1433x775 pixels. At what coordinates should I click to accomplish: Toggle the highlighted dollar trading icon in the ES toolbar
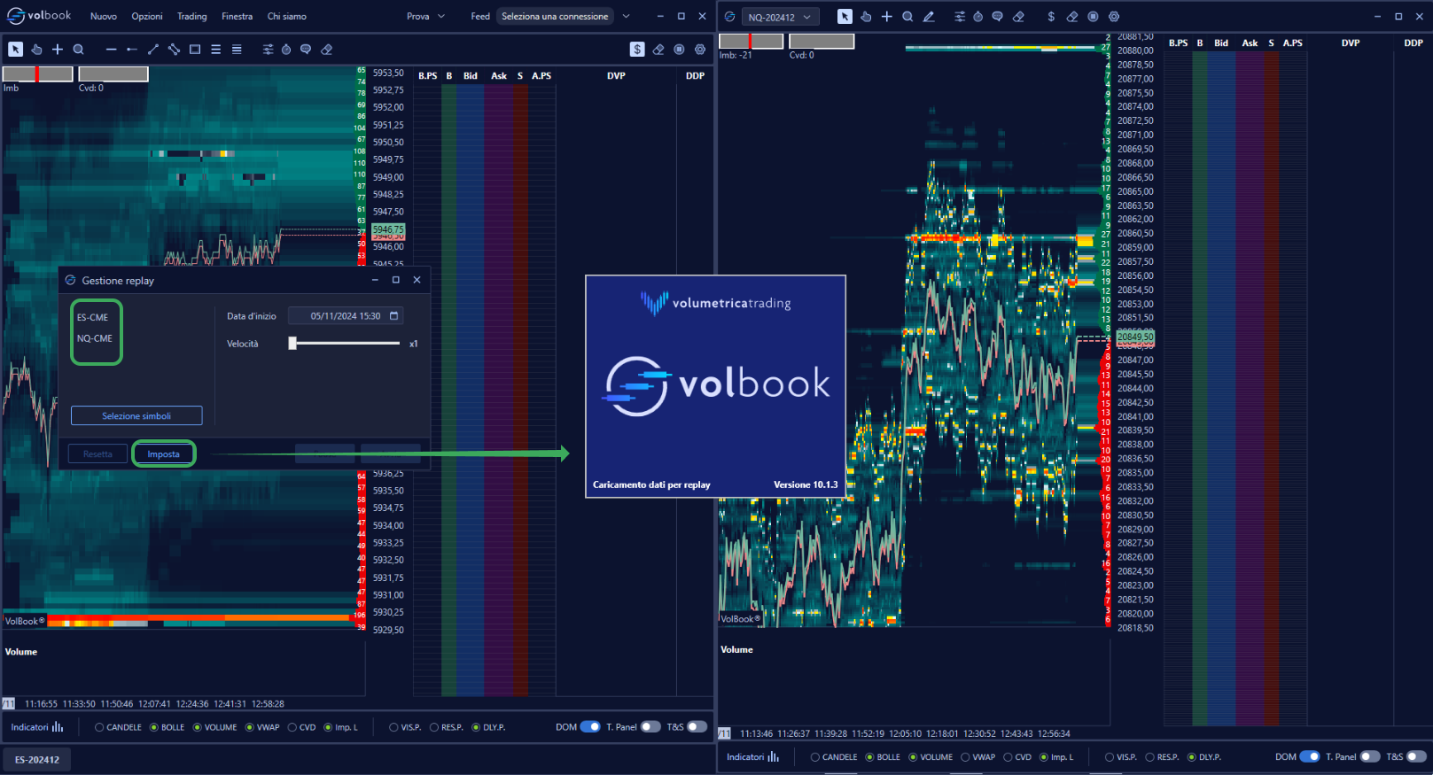pyautogui.click(x=637, y=50)
